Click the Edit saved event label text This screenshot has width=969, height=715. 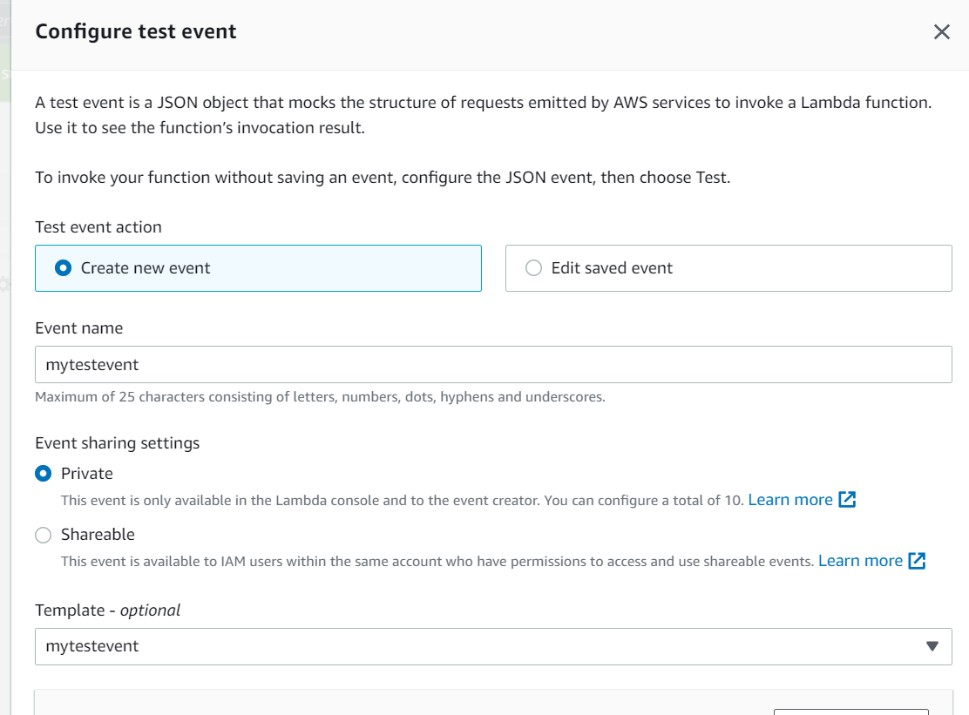[x=612, y=268]
